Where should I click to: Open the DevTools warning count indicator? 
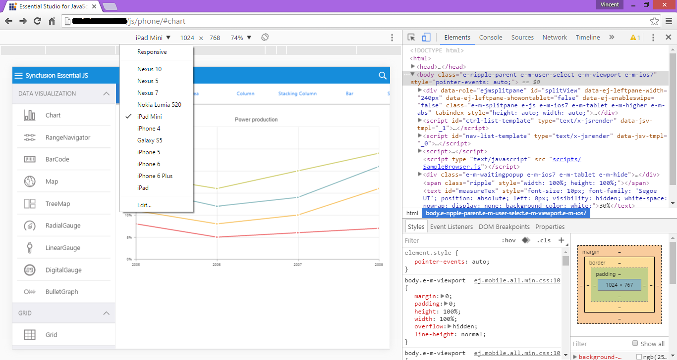click(635, 38)
